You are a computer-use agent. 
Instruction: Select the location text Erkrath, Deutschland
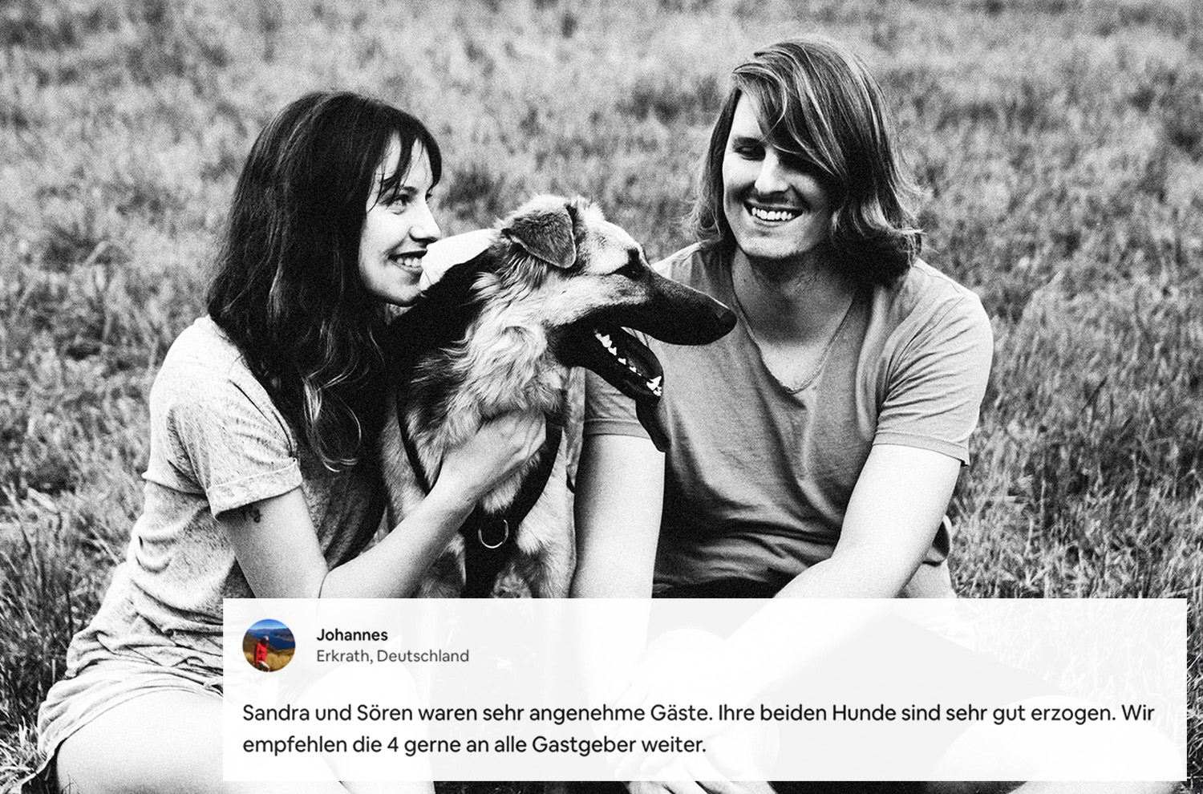coord(392,656)
